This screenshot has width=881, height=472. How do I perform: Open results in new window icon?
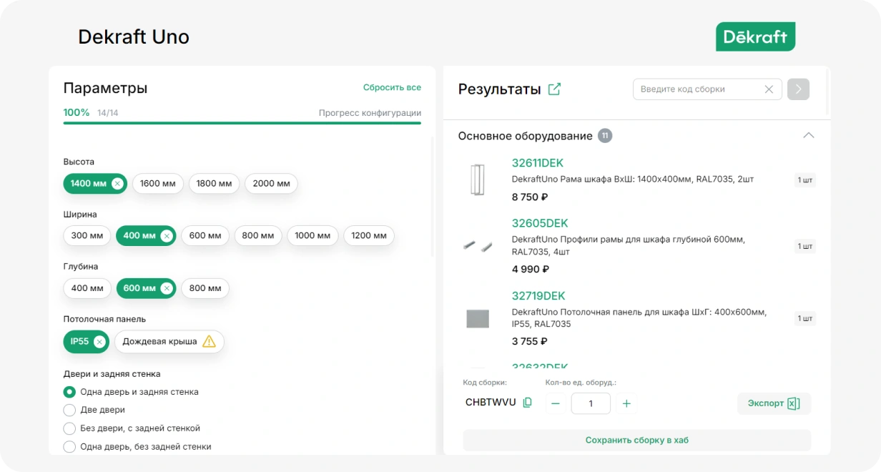point(554,89)
